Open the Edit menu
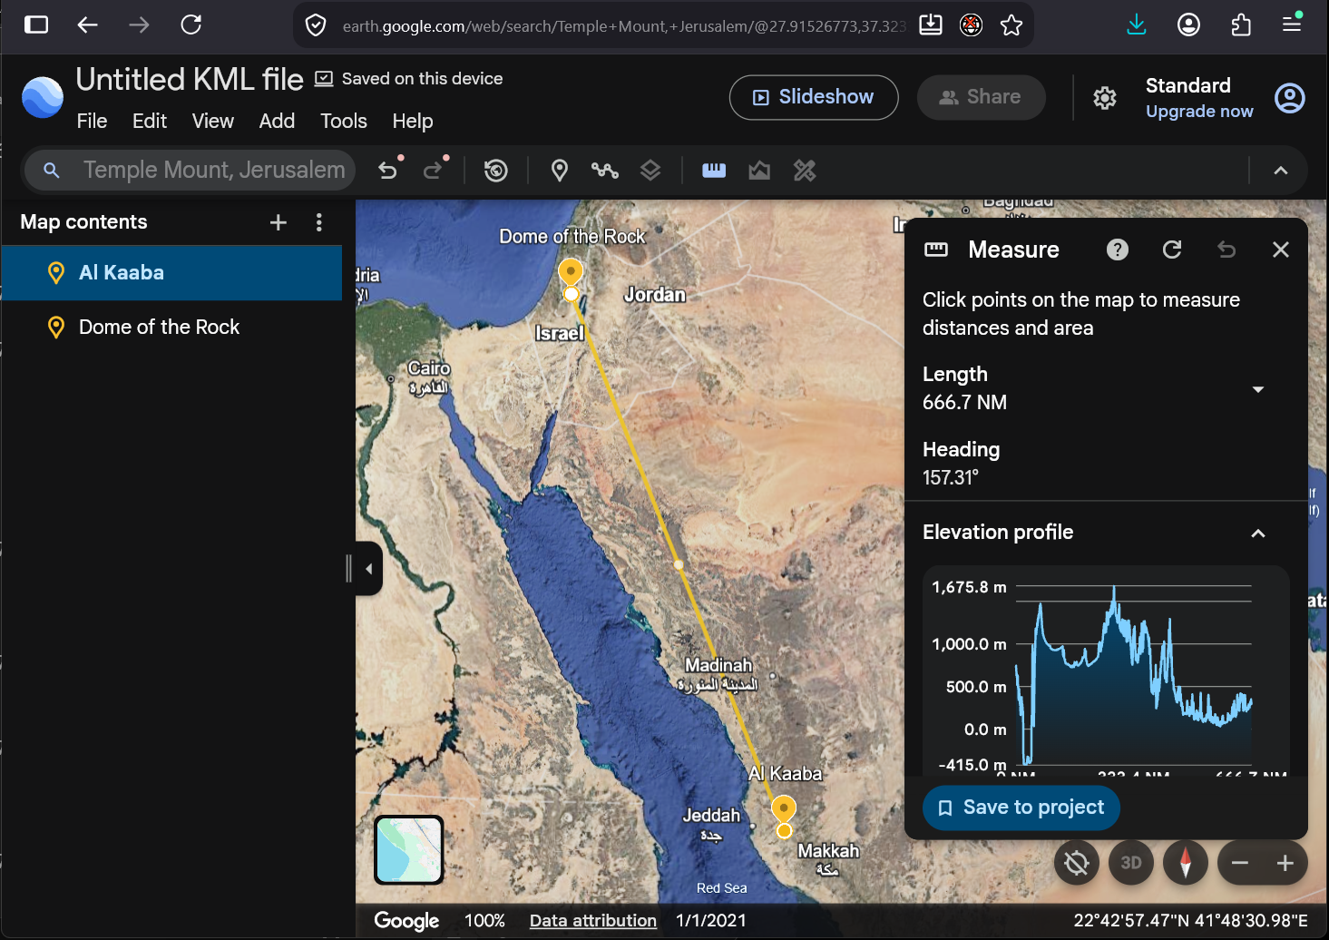Viewport: 1329px width, 940px height. click(150, 121)
